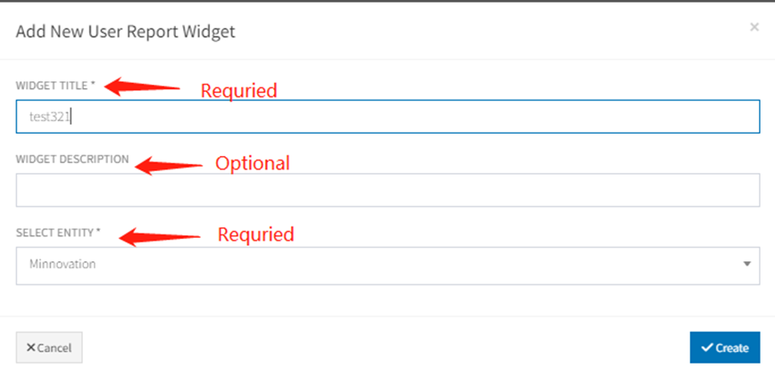Click red arrow pointing at Widget Description label
Image resolution: width=775 pixels, height=378 pixels.
coord(168,164)
